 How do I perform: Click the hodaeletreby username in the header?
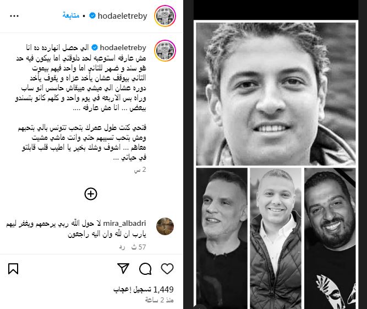pyautogui.click(x=122, y=16)
